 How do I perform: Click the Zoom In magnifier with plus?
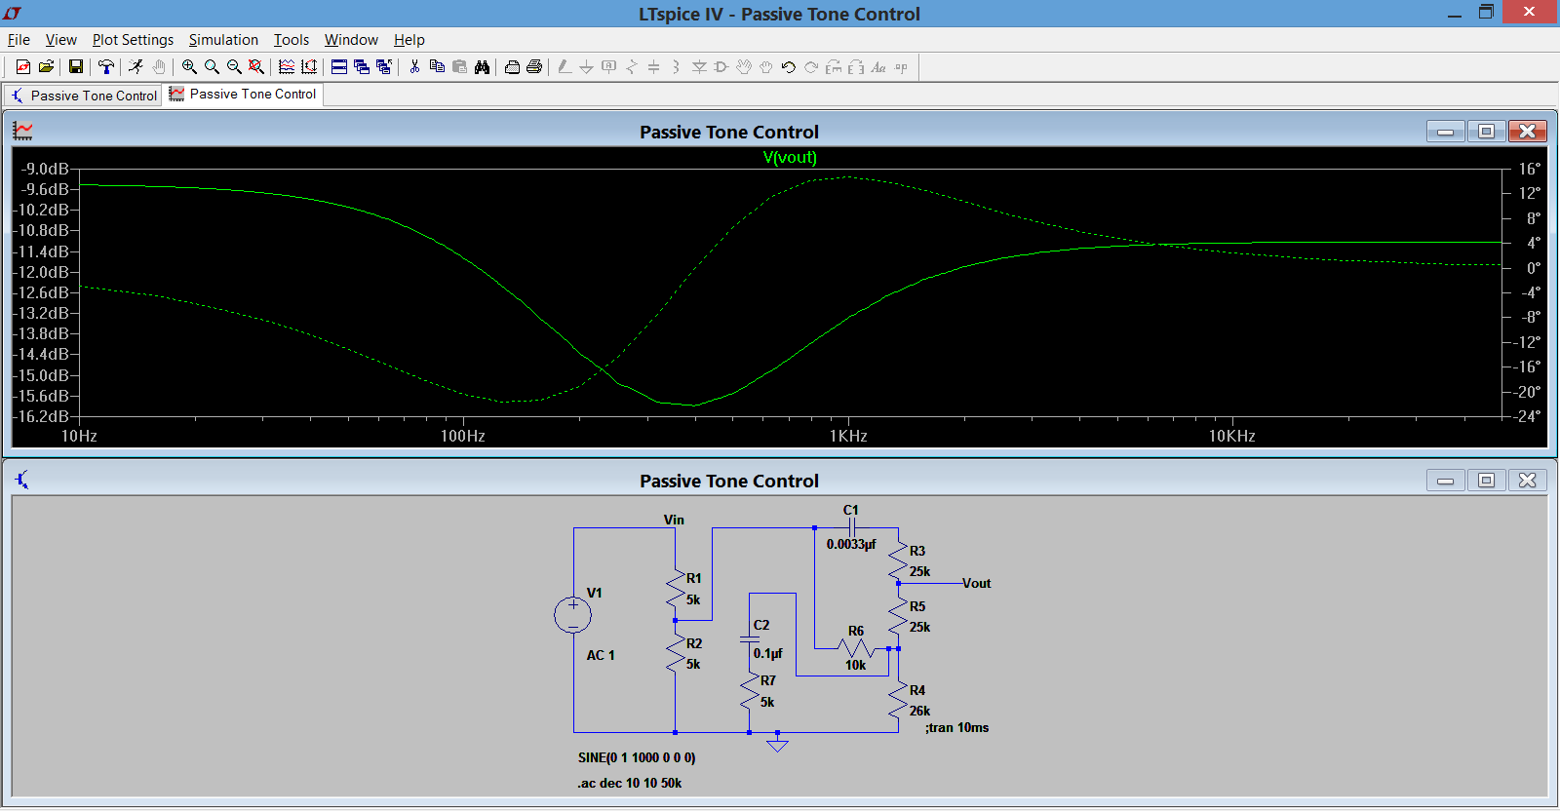(x=189, y=67)
